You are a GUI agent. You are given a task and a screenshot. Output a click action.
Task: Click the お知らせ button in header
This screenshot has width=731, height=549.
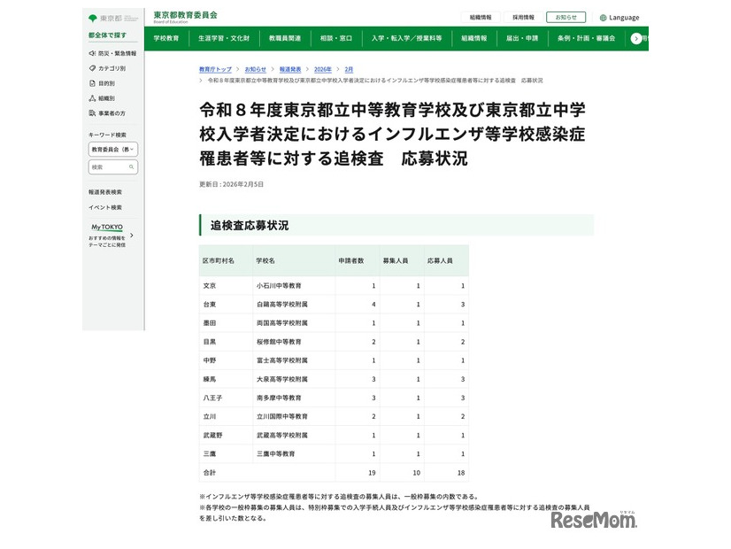tap(566, 17)
